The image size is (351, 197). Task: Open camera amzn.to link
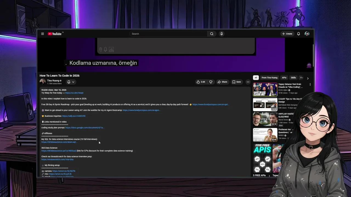(x=64, y=171)
